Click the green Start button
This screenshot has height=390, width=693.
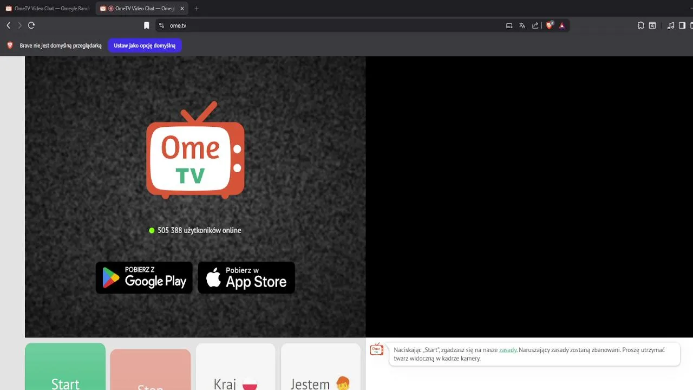[65, 367]
